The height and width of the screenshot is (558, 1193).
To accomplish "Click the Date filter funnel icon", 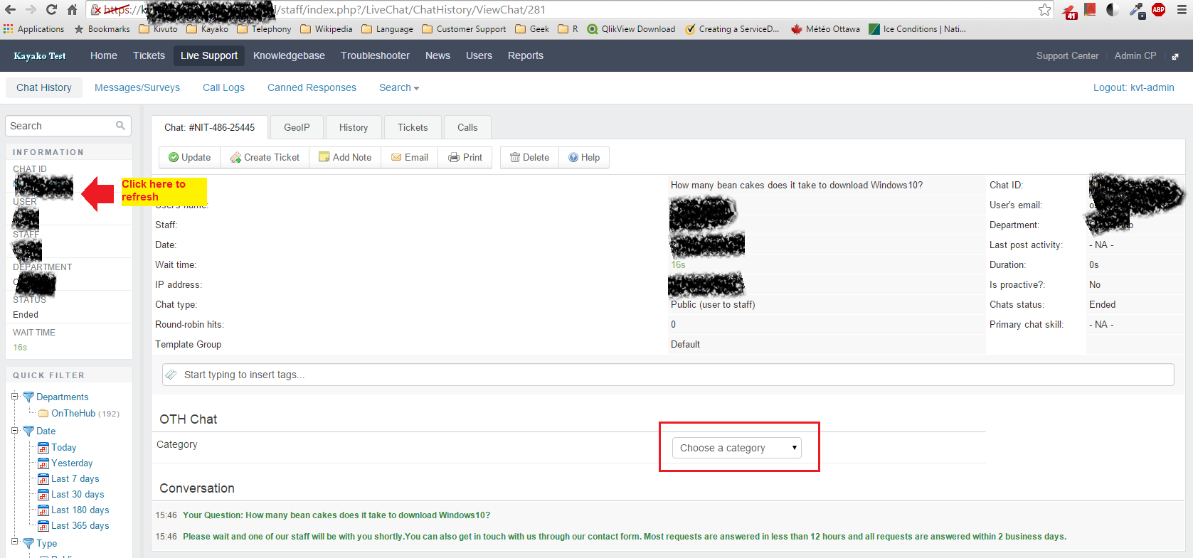I will (28, 431).
